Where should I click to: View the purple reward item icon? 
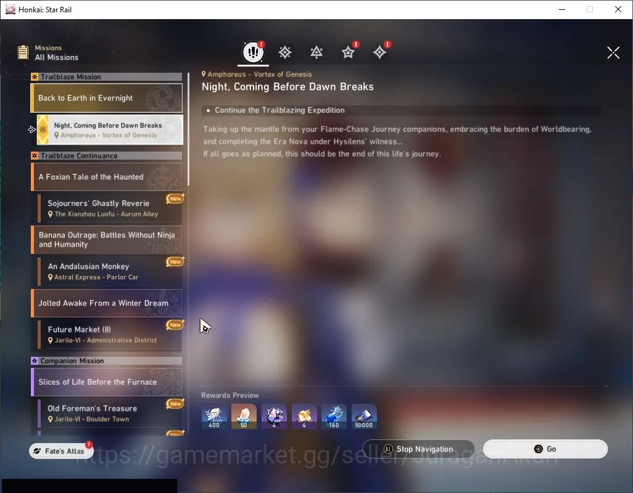[x=274, y=417]
